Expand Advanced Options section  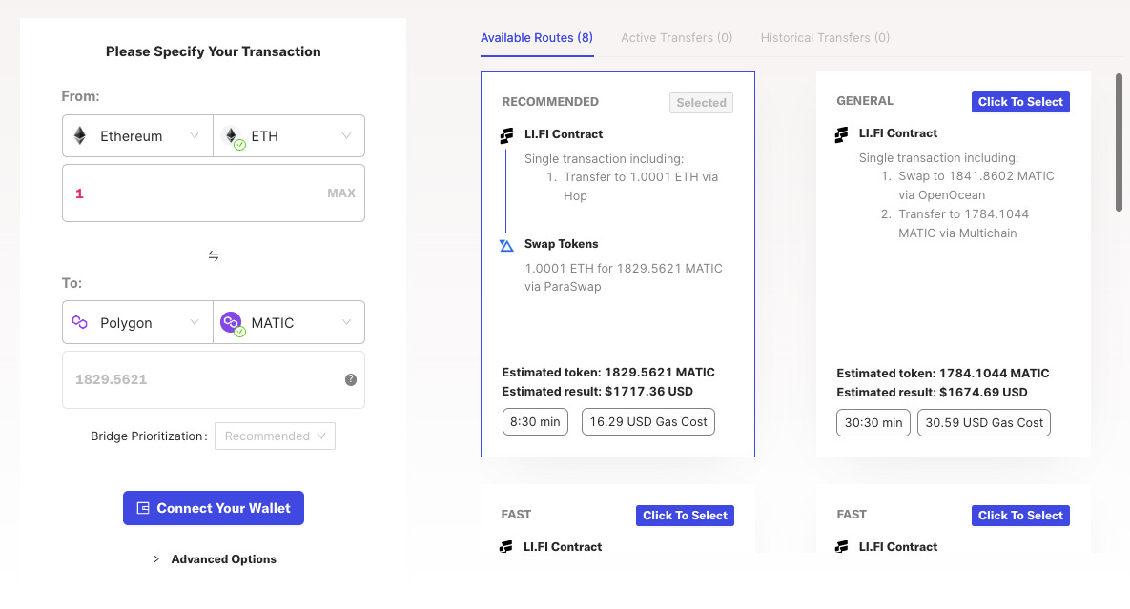click(215, 559)
